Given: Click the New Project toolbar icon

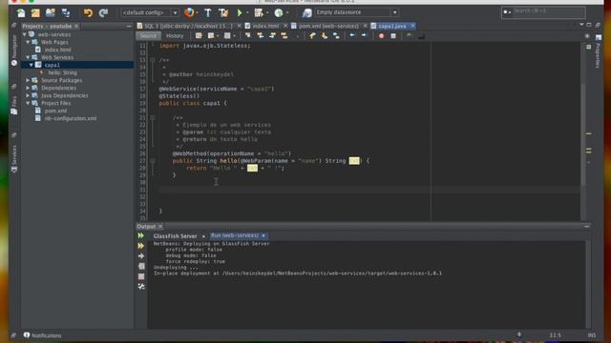Looking at the screenshot, I should 35,12.
